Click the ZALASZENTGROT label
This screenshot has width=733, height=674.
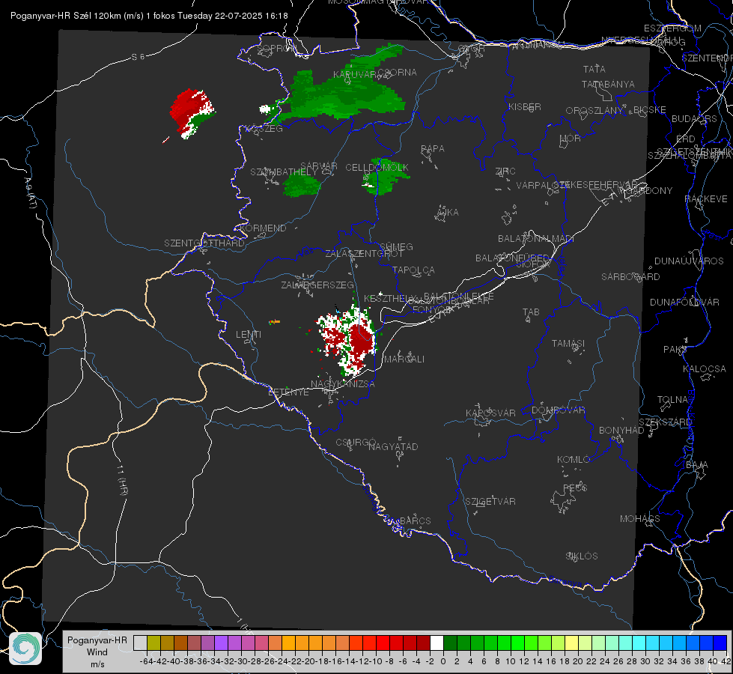click(364, 254)
